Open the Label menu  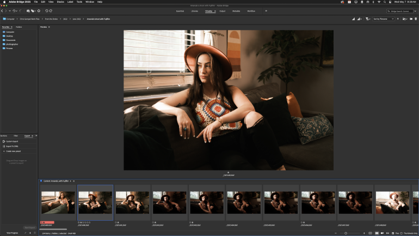tap(70, 2)
